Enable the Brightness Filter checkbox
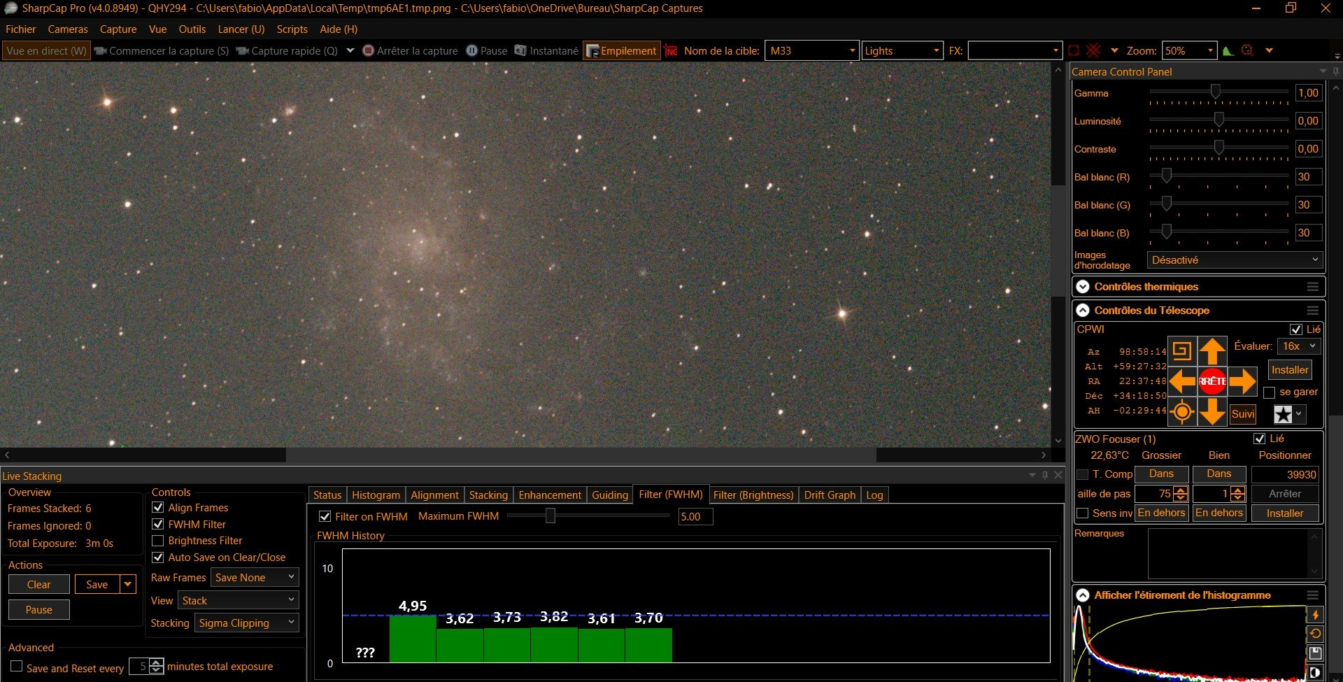Screen dimensions: 1343x682 [158, 541]
